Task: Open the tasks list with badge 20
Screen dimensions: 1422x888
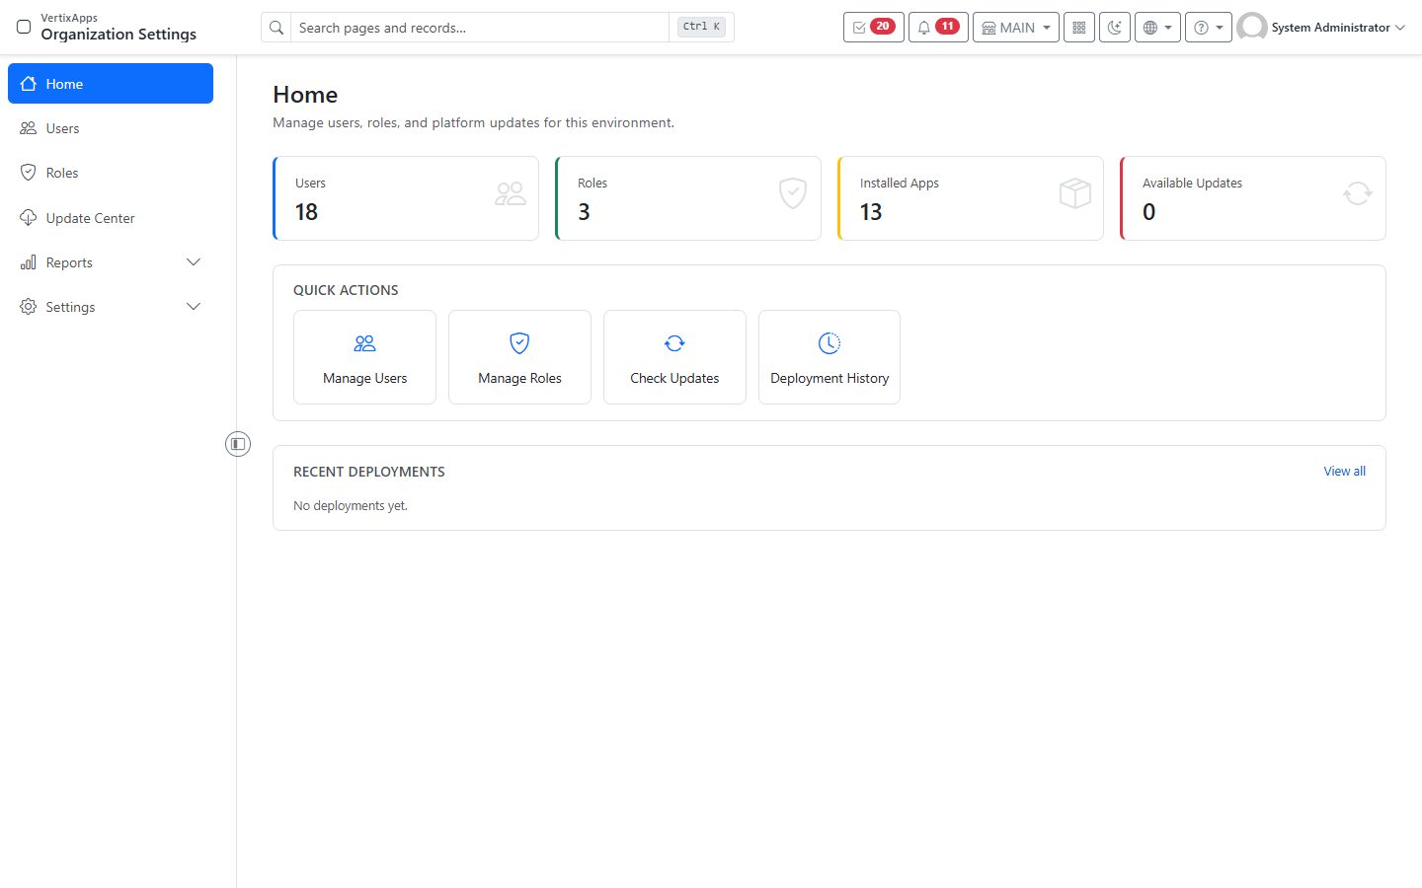Action: coord(873,28)
